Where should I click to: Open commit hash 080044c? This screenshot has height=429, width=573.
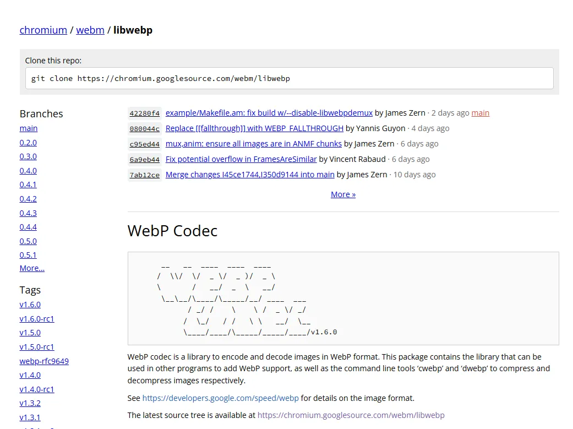click(144, 129)
